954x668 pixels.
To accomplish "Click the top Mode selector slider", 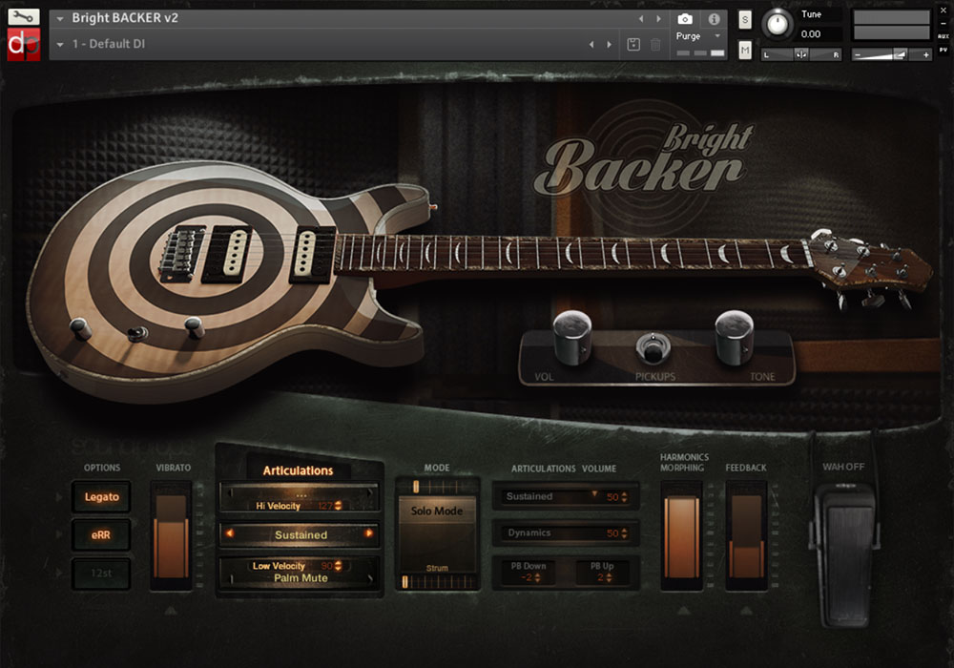I will point(437,487).
